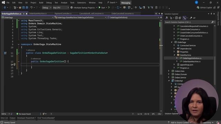Toggle auto hide pin on Solution Explorer
This screenshot has width=221, height=124.
(x=211, y=14)
